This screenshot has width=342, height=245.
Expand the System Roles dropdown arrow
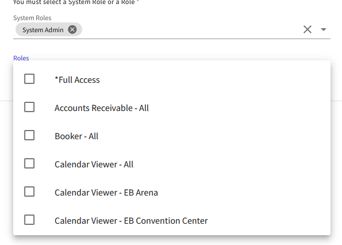tap(324, 29)
